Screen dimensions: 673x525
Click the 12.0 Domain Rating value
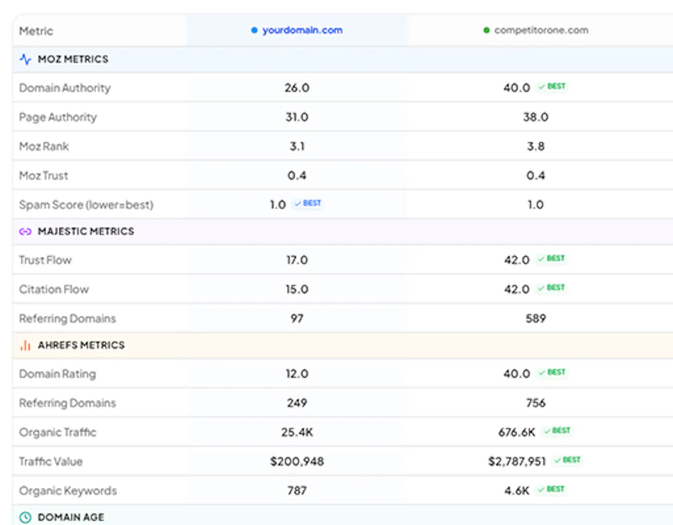tap(297, 374)
